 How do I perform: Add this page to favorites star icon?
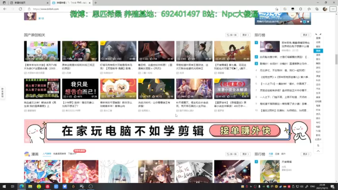tap(277, 9)
